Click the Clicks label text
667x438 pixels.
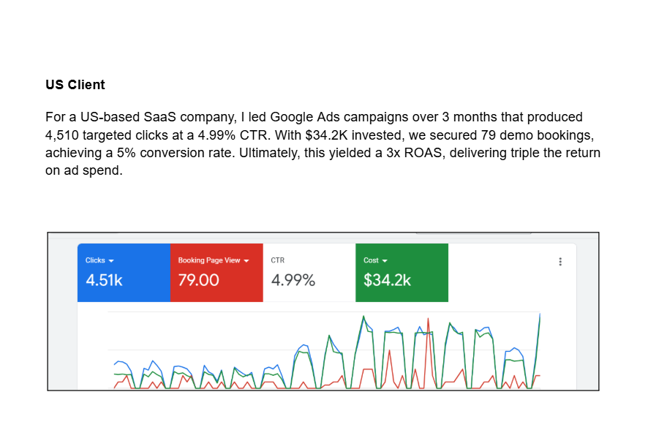(95, 260)
